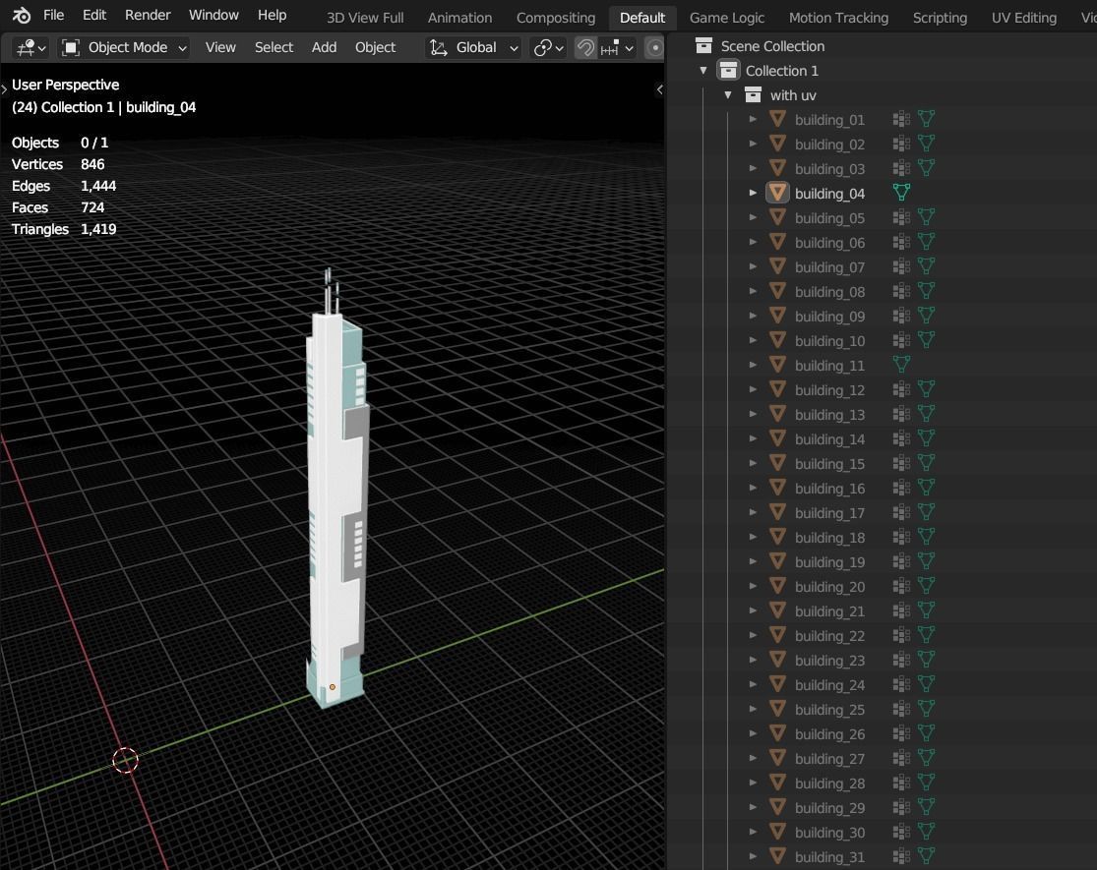Expand building_31 in the outliner
The image size is (1097, 870).
(753, 856)
